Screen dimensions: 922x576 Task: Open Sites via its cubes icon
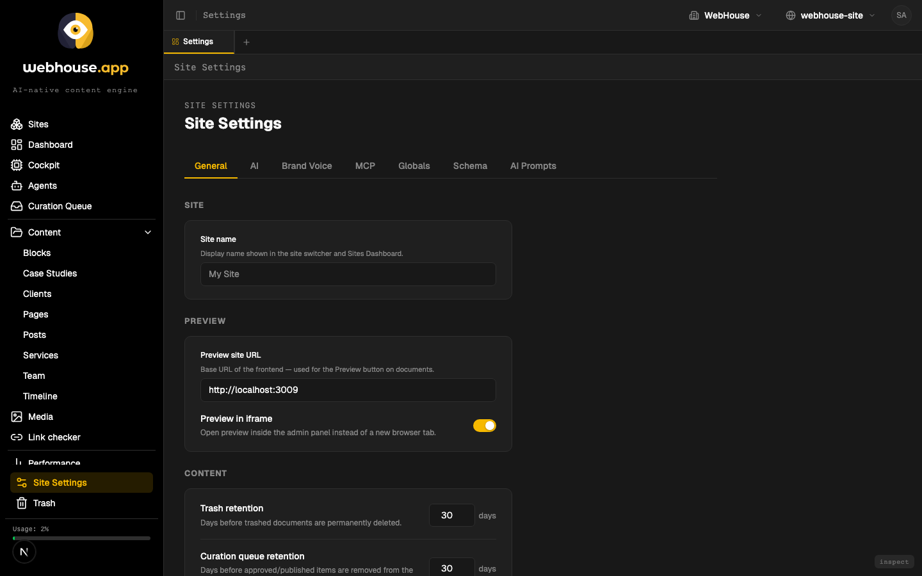click(17, 124)
